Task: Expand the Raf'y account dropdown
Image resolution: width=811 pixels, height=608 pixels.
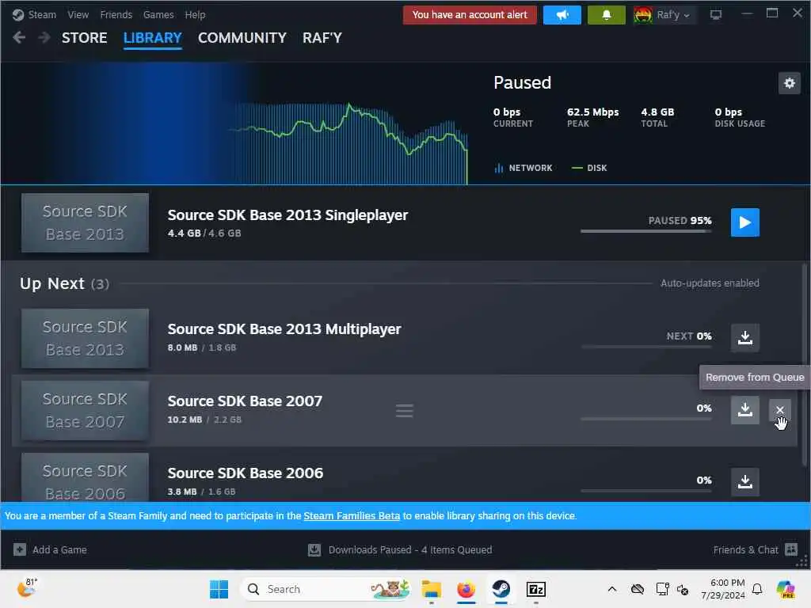Action: point(664,14)
